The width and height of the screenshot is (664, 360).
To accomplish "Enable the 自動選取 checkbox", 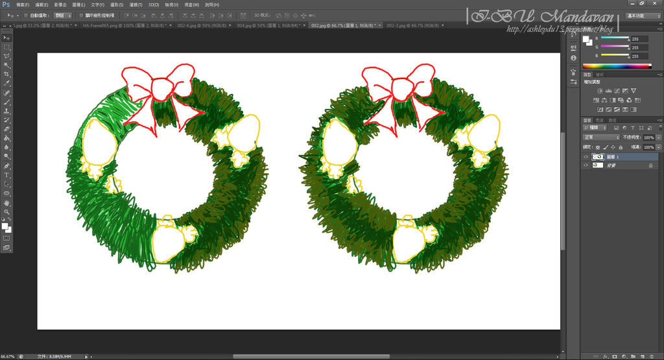I will pyautogui.click(x=25, y=15).
